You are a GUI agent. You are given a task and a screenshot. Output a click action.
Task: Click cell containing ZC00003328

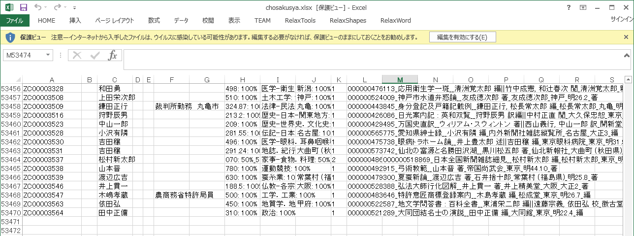[x=52, y=88]
